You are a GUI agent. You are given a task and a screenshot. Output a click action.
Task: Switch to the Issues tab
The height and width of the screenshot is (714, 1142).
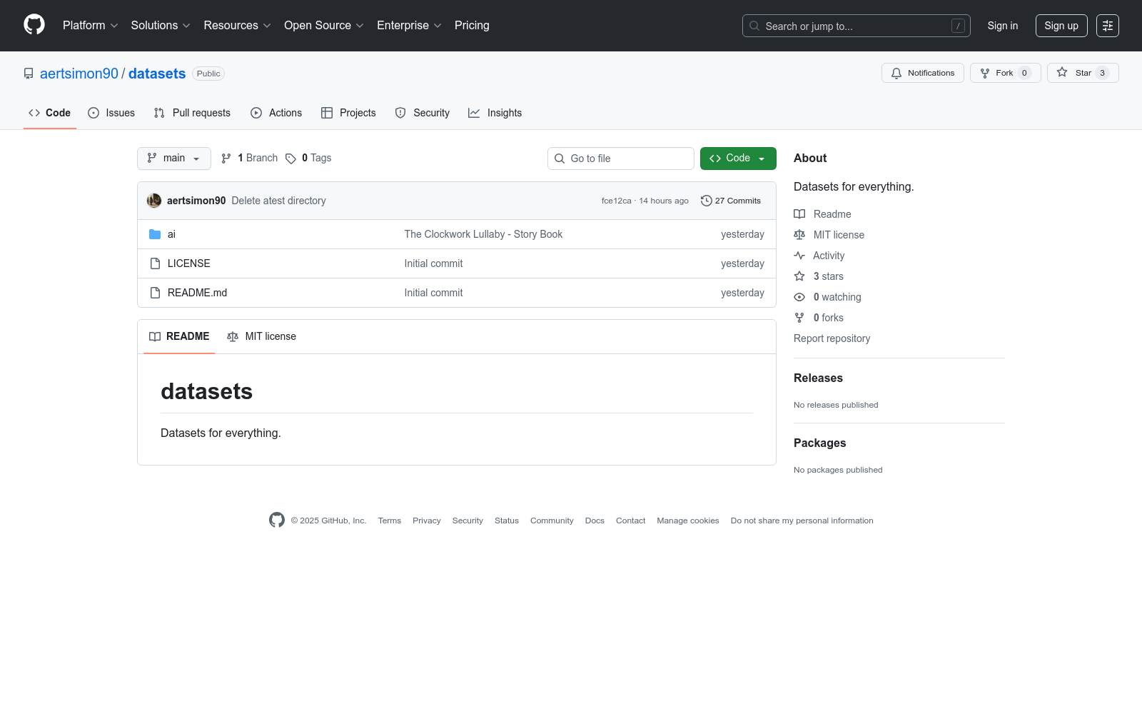coord(111,113)
